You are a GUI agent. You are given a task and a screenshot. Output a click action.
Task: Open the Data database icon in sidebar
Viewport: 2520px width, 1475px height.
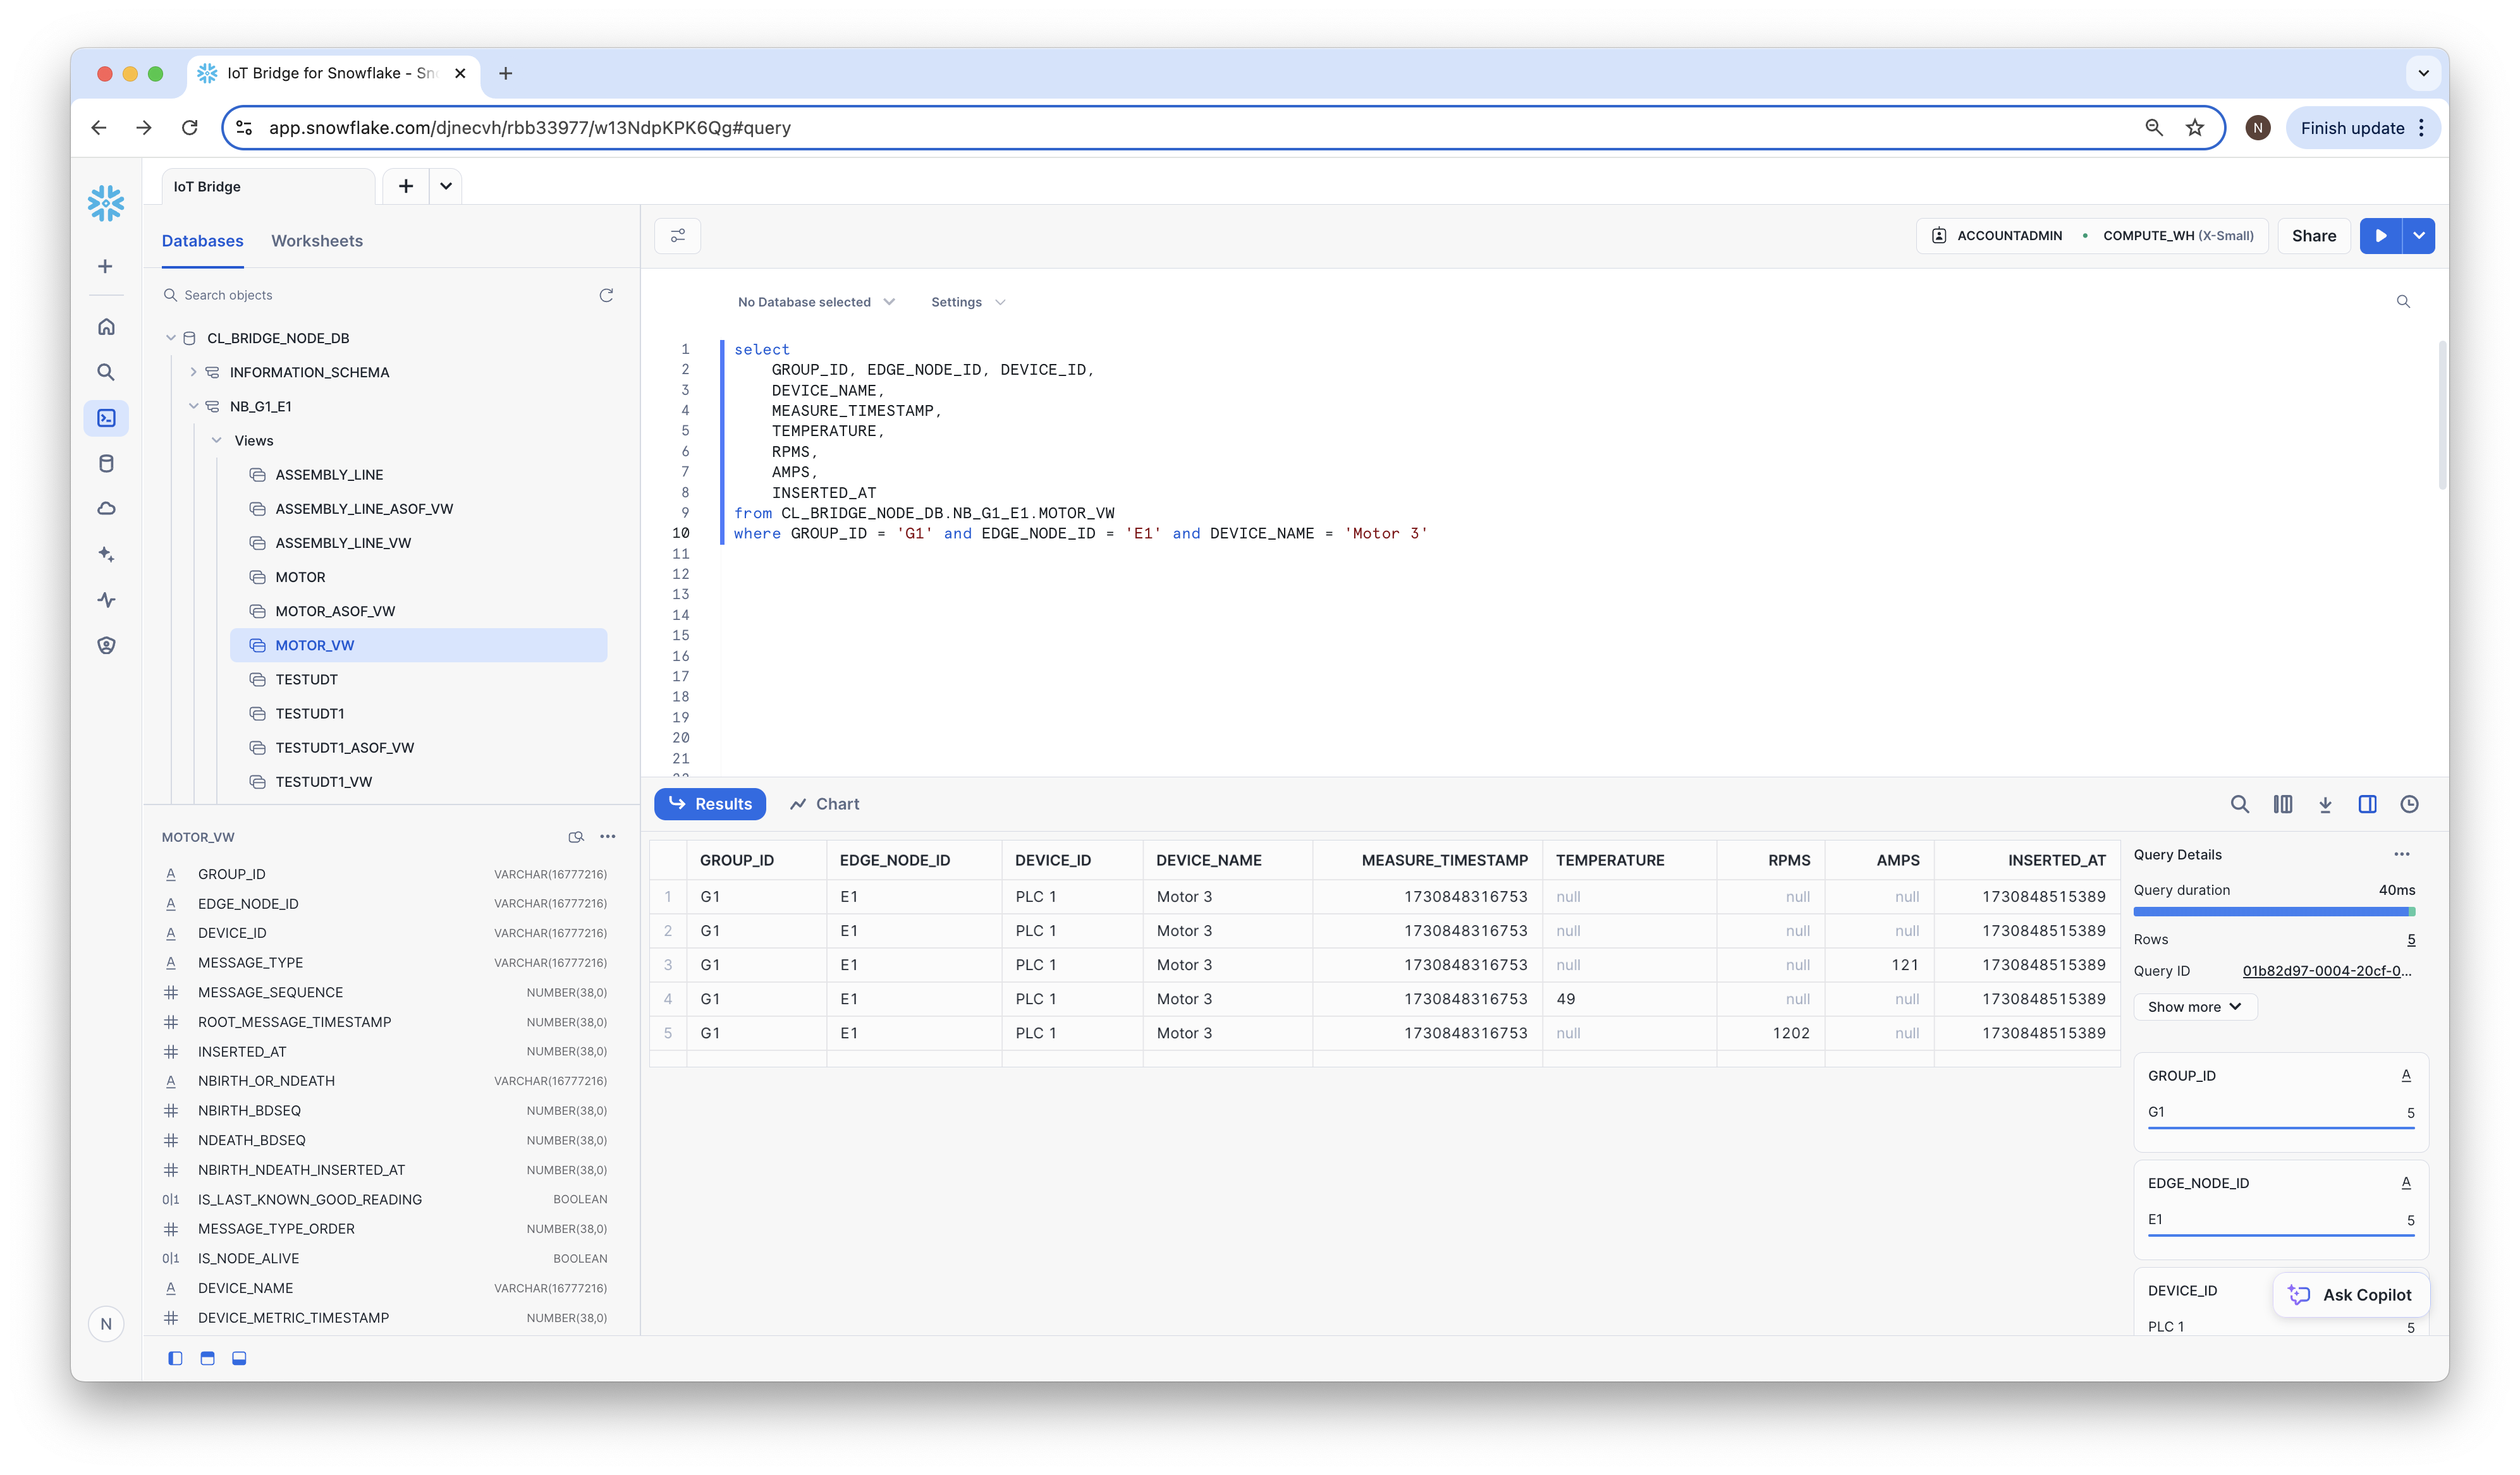coord(106,464)
